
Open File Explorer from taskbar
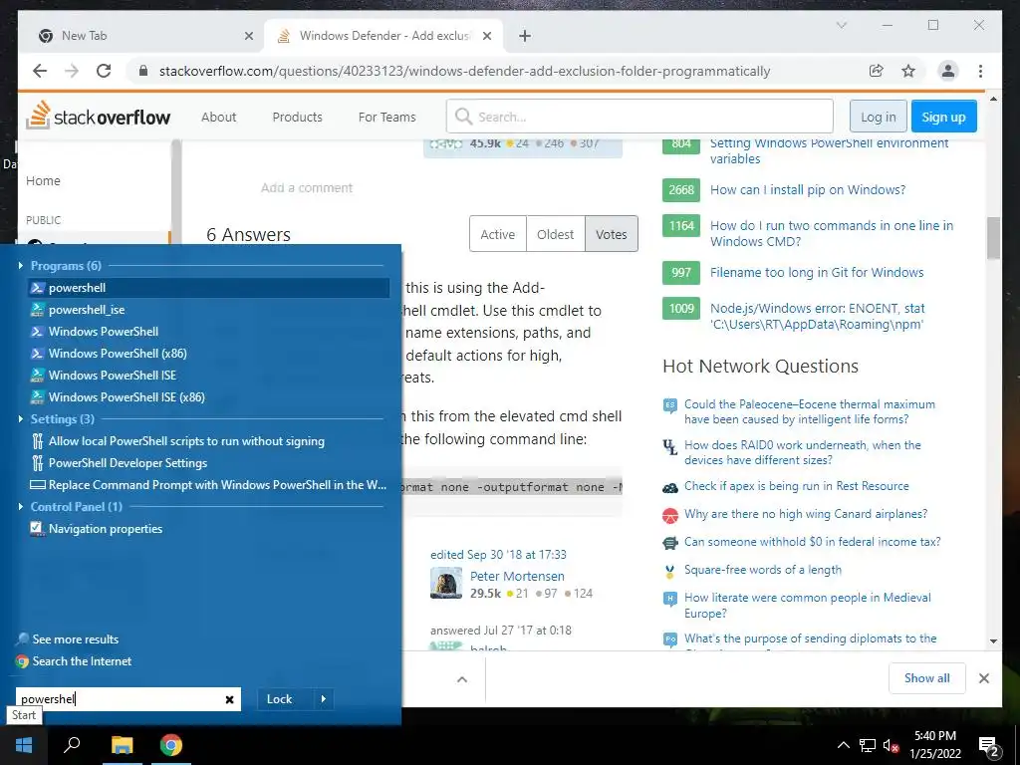tap(122, 745)
